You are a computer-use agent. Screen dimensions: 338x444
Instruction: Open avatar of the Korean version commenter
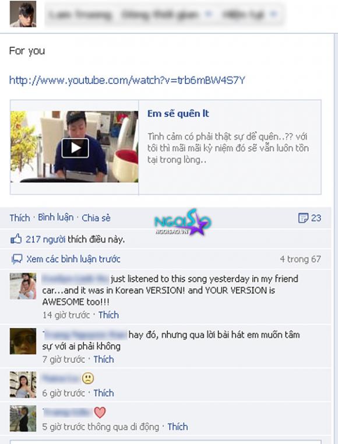coord(23,286)
